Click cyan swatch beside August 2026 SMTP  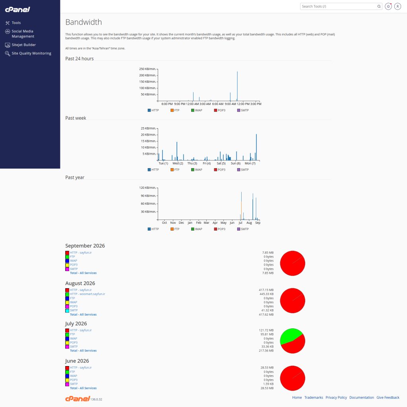(x=67, y=311)
